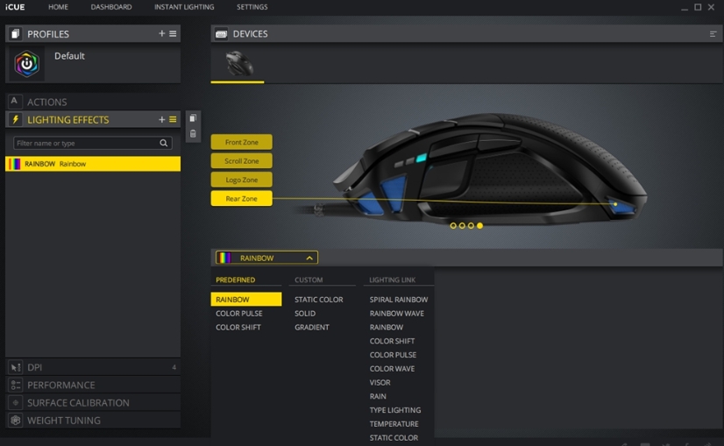The height and width of the screenshot is (446, 724).
Task: Choose the Temperature lighting effect
Action: point(394,424)
